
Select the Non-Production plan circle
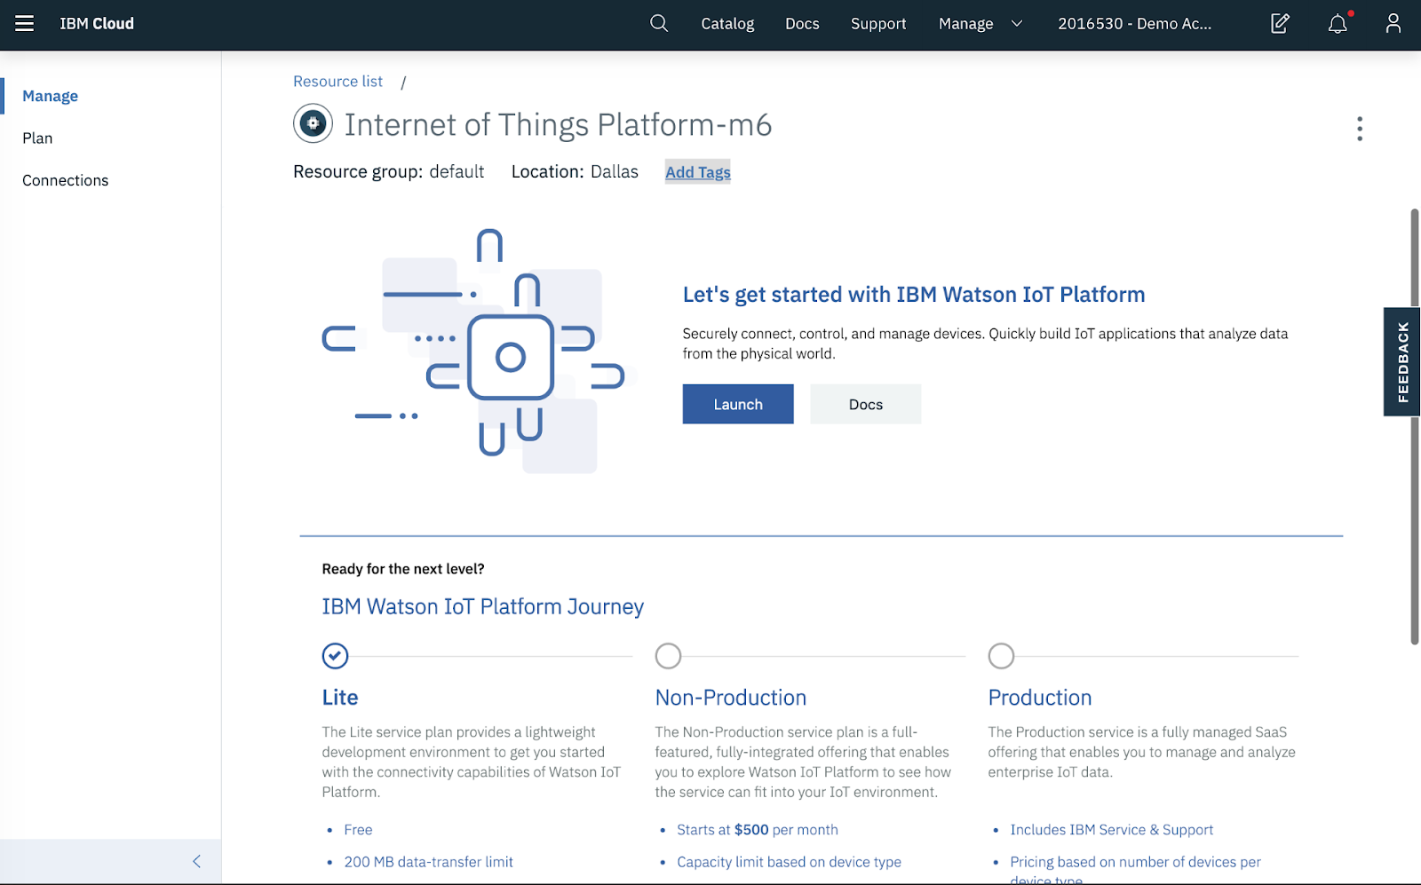[x=668, y=656]
